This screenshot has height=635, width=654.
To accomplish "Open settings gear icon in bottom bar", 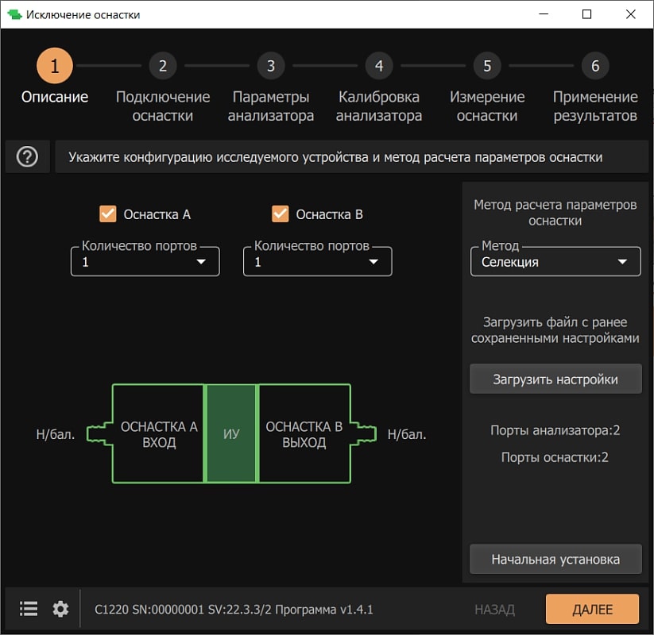I will pos(60,609).
